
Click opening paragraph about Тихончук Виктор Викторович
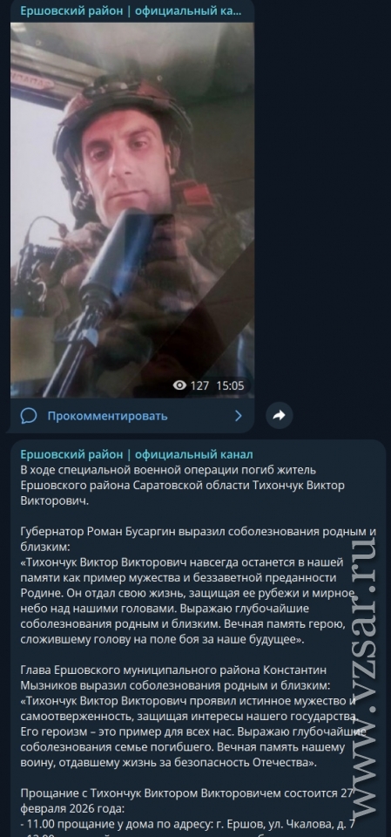[182, 486]
